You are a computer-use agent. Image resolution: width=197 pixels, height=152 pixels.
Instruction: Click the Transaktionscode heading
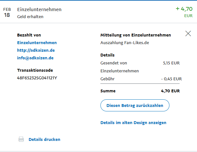tap(35, 70)
